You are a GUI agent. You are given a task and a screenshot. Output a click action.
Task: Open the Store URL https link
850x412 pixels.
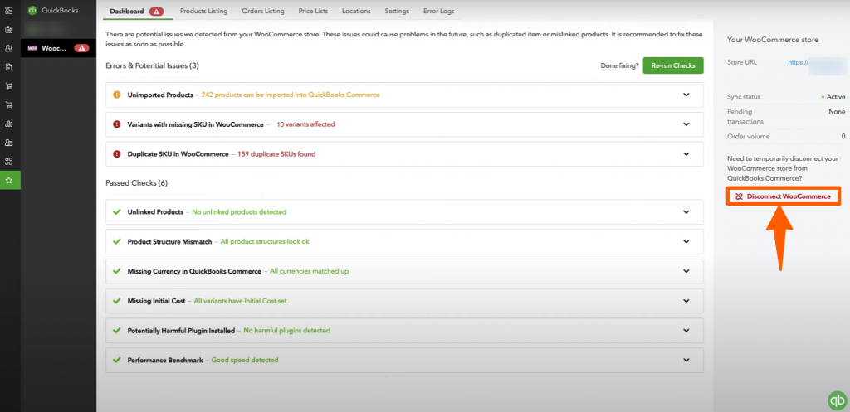(x=797, y=63)
